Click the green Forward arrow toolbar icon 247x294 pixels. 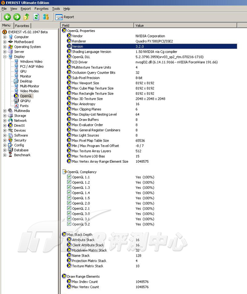pyautogui.click(x=17, y=17)
